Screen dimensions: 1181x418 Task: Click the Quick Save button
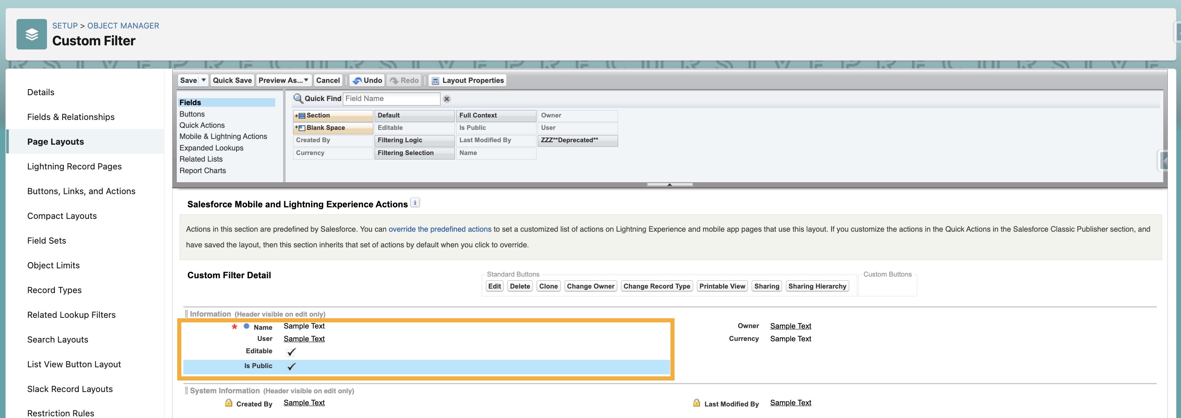tap(232, 80)
